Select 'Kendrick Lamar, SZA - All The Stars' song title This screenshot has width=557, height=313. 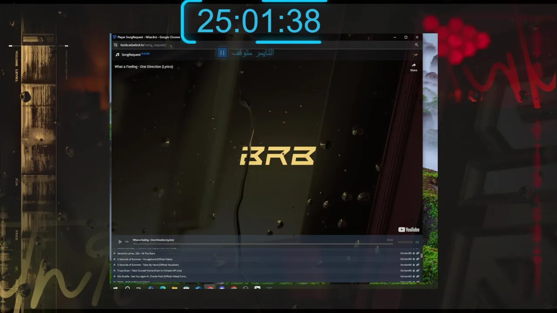pos(136,253)
